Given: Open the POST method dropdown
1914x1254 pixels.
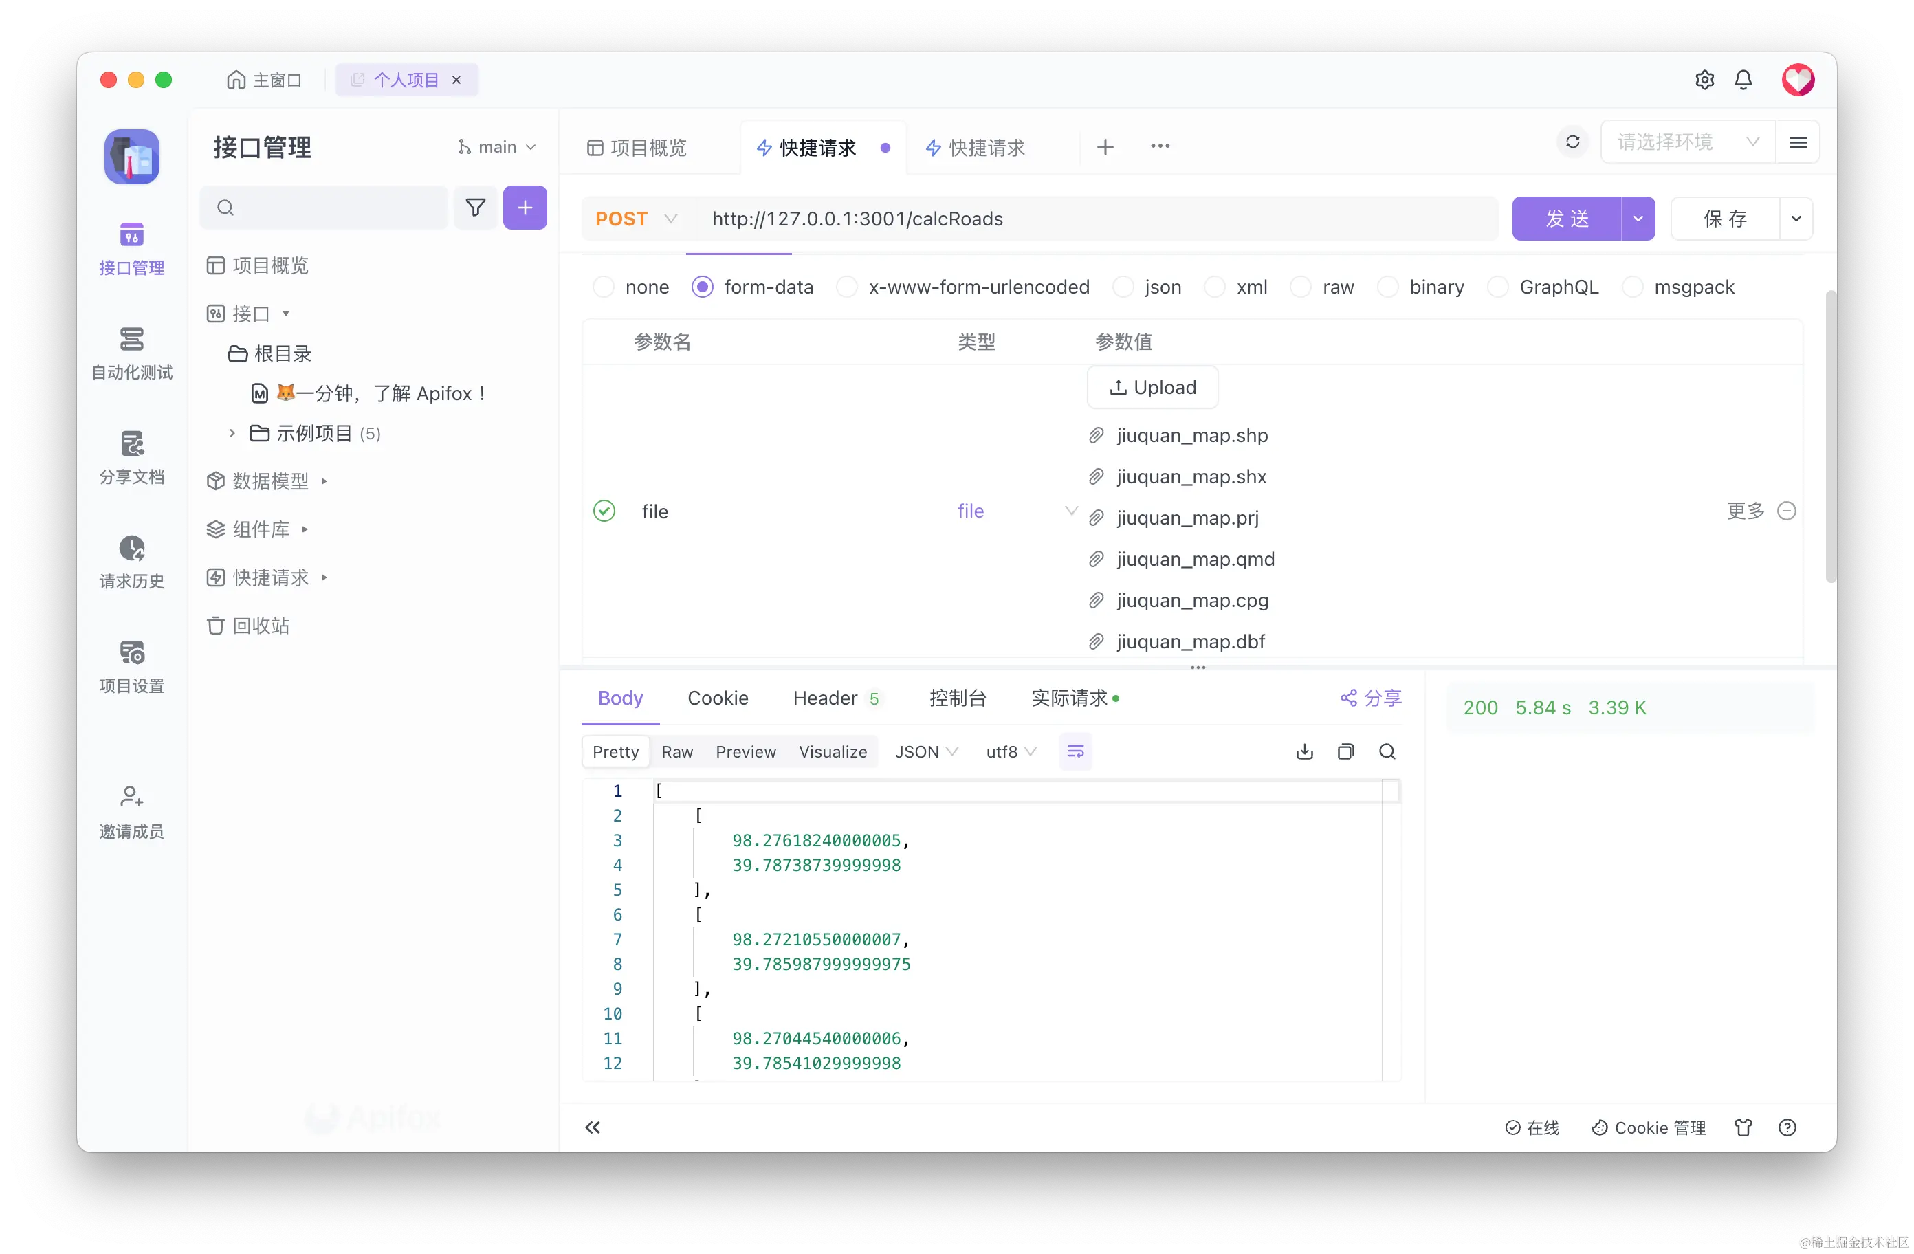Looking at the screenshot, I should [636, 219].
